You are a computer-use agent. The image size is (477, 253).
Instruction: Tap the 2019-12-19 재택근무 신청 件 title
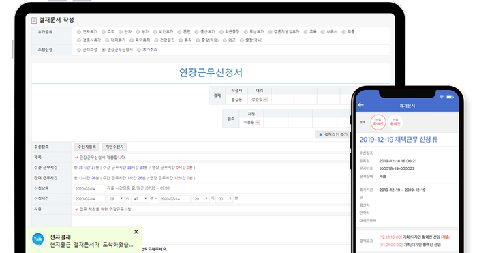[399, 140]
